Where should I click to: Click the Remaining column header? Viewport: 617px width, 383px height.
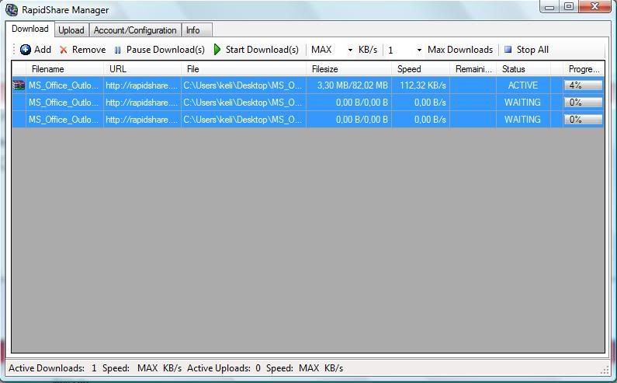[473, 69]
